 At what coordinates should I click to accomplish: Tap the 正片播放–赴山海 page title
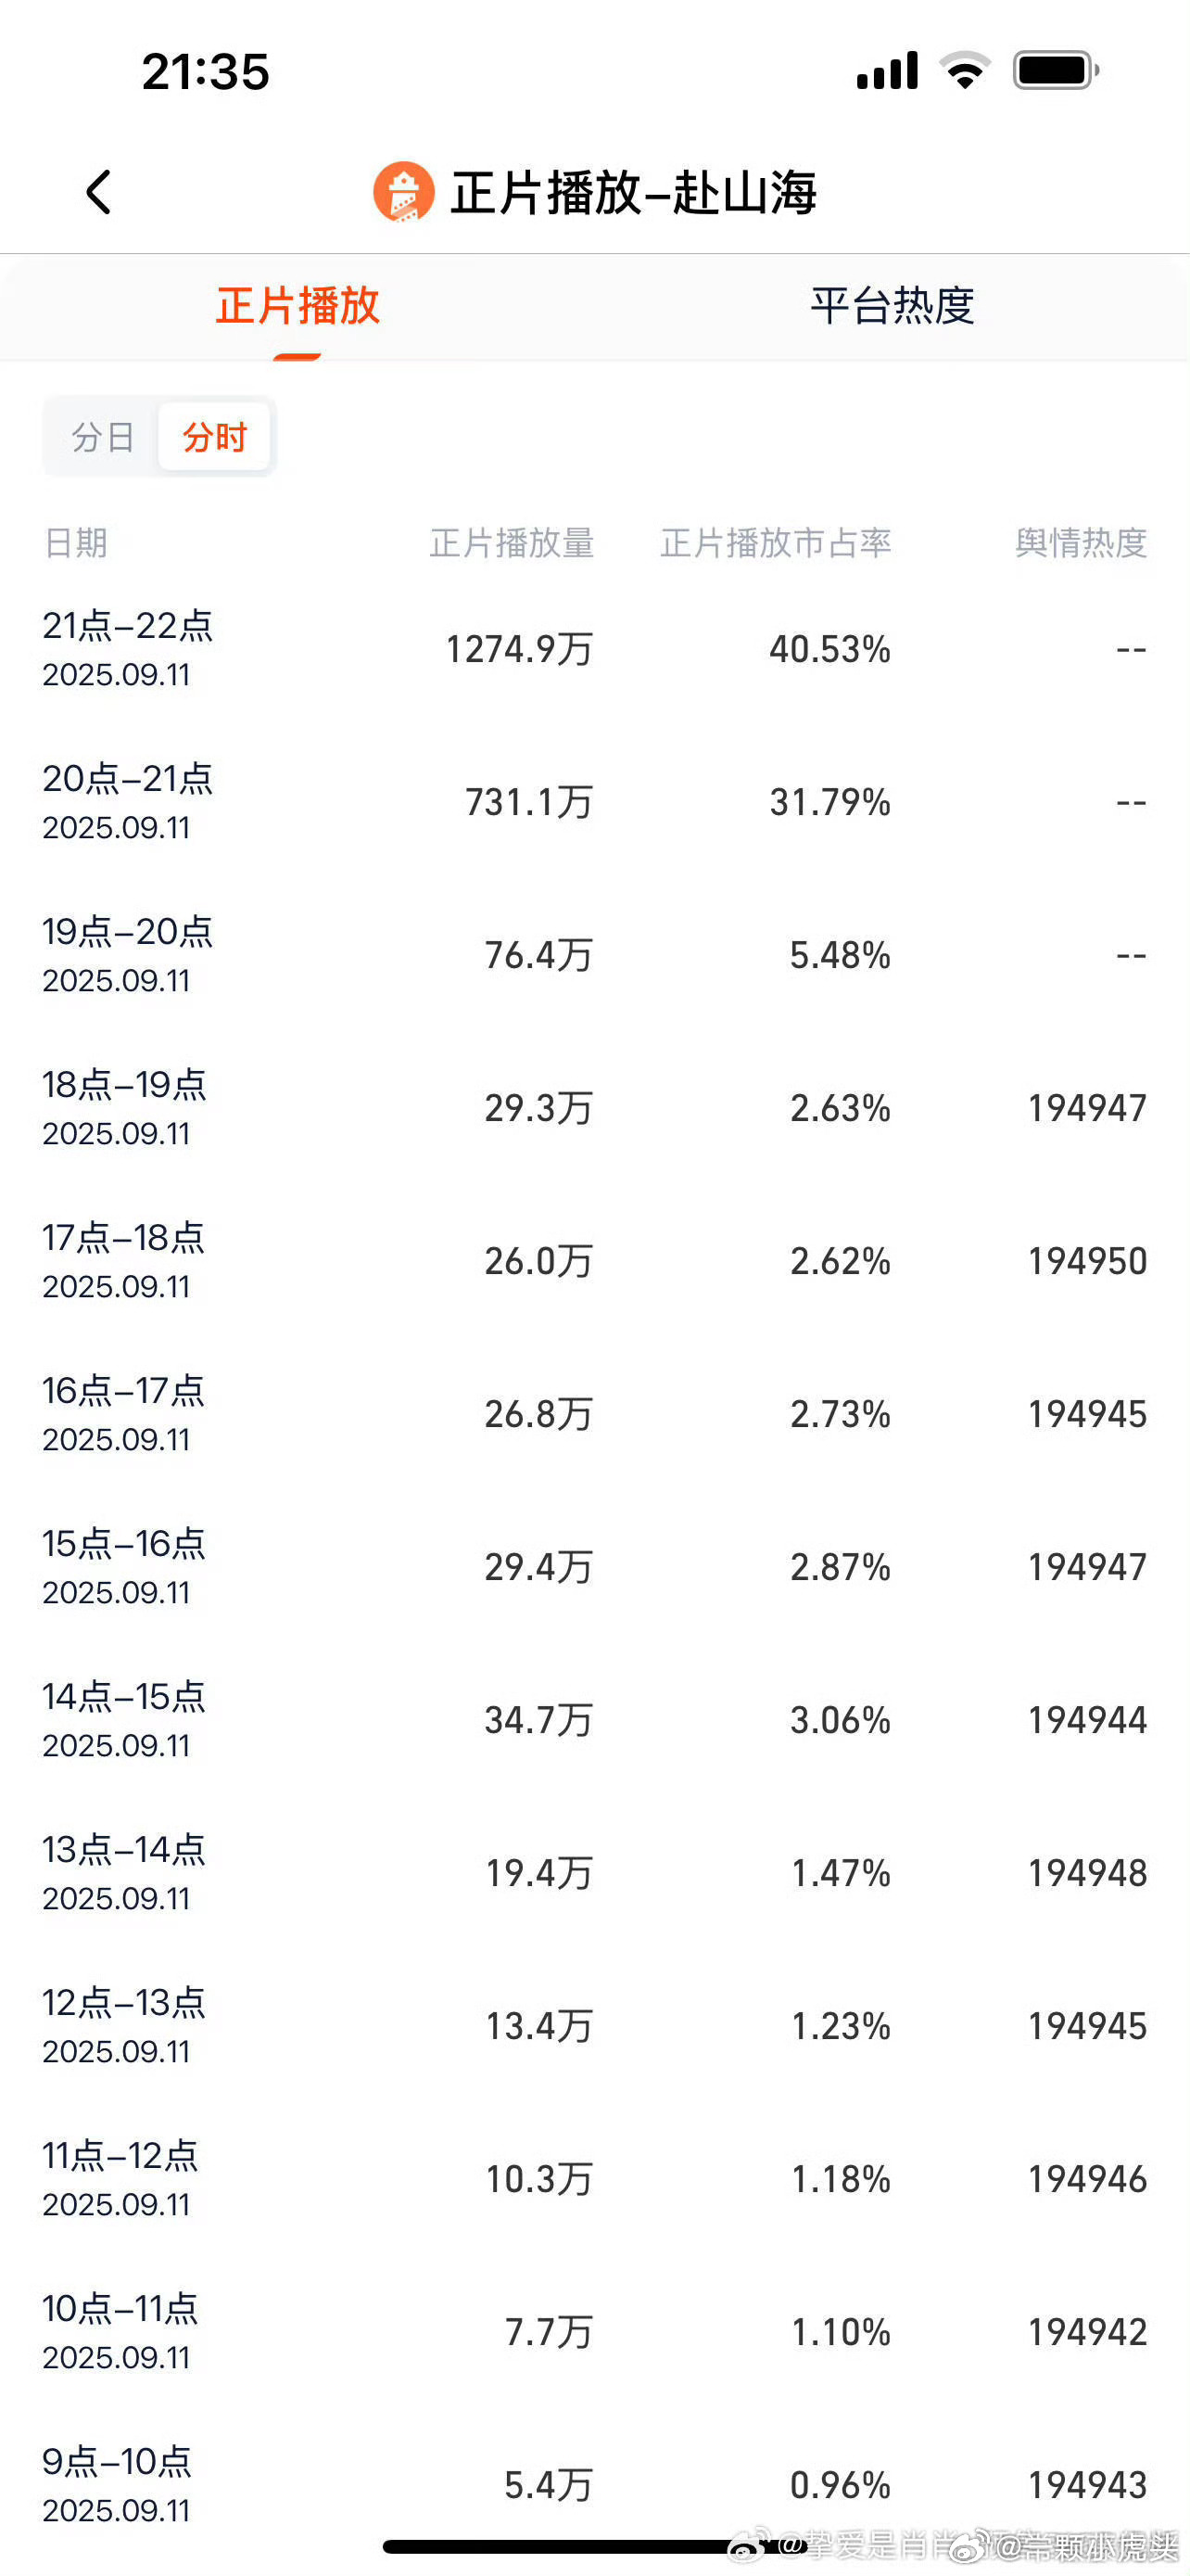tap(634, 192)
